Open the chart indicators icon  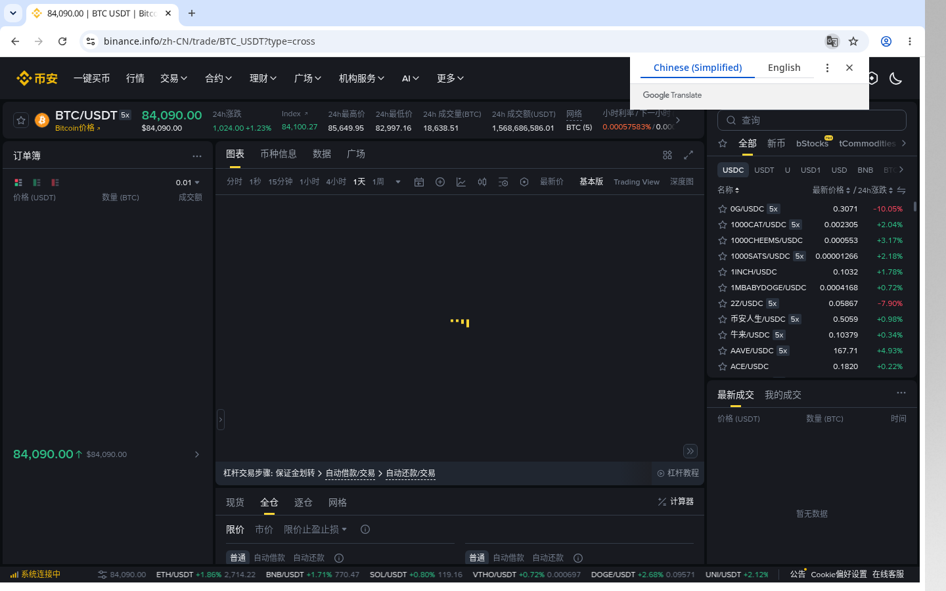point(461,182)
